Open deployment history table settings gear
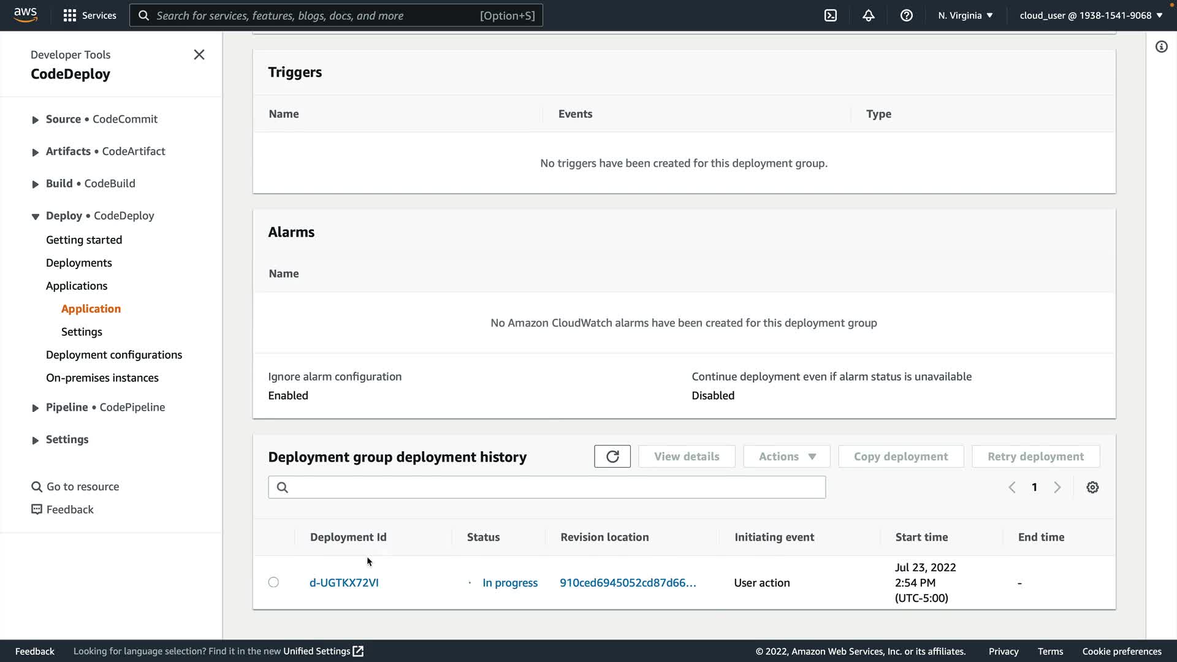Viewport: 1177px width, 662px height. point(1092,487)
